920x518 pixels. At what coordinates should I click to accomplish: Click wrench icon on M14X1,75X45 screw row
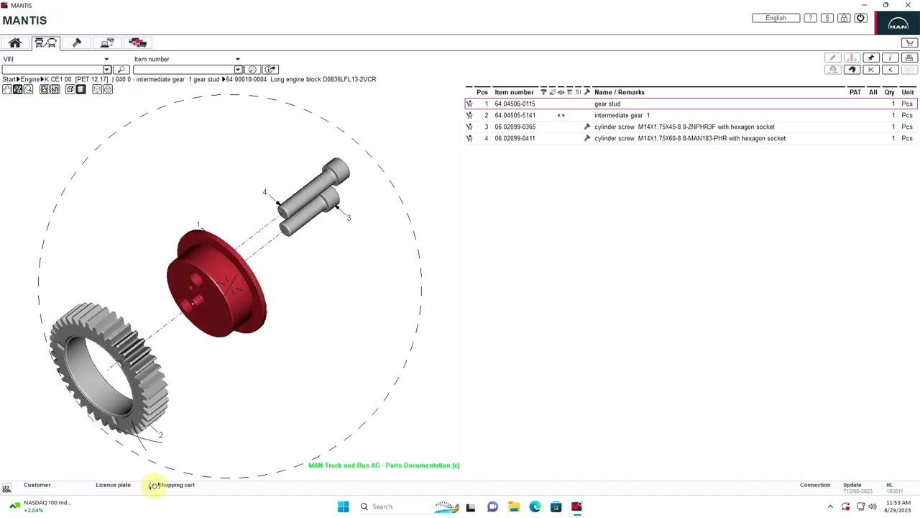tap(587, 127)
